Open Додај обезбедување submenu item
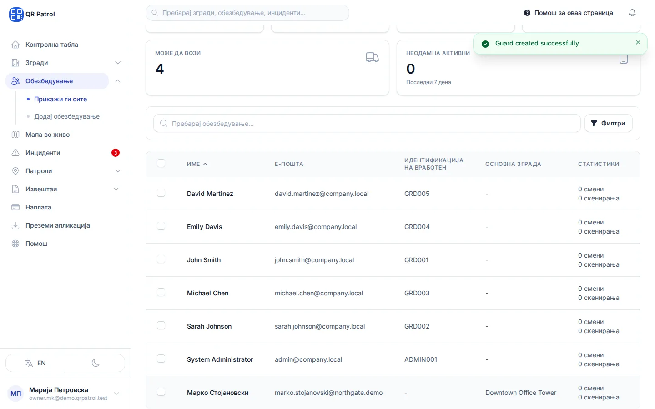 67,116
